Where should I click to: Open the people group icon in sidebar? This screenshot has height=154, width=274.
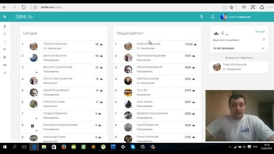tap(5, 57)
